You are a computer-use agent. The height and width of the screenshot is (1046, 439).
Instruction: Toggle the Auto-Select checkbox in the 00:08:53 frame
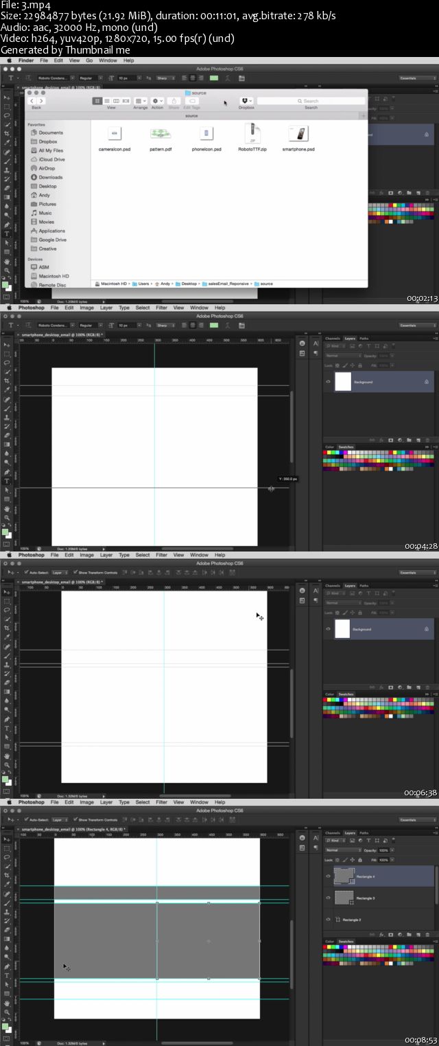coord(25,819)
